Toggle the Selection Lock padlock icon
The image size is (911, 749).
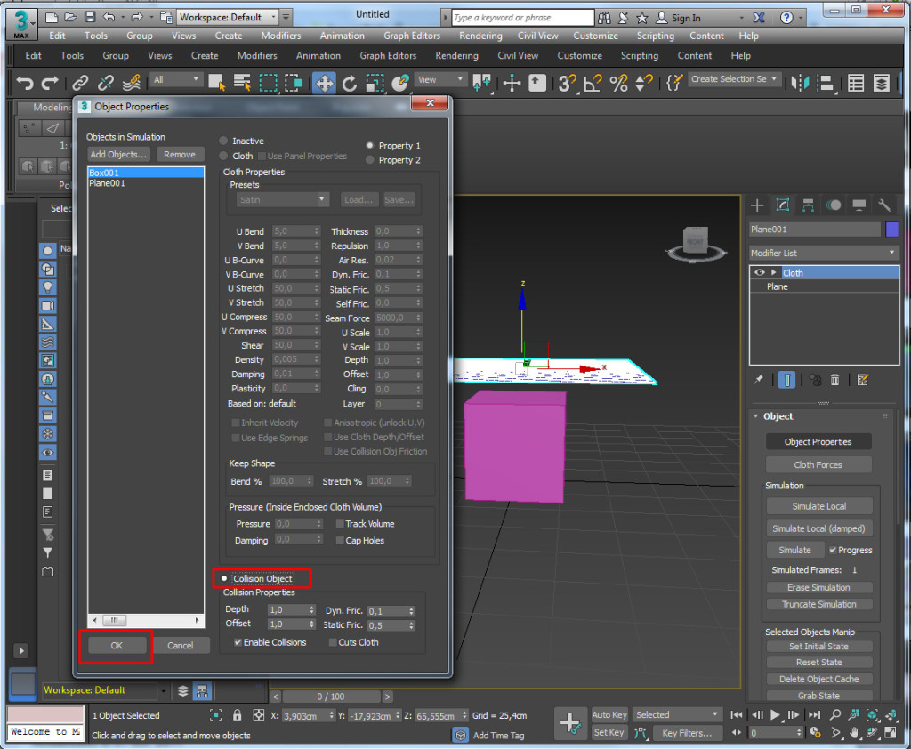point(237,715)
